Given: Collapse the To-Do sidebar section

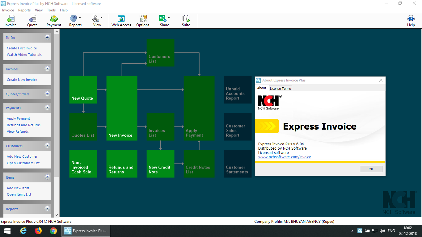Looking at the screenshot, I should click(47, 37).
